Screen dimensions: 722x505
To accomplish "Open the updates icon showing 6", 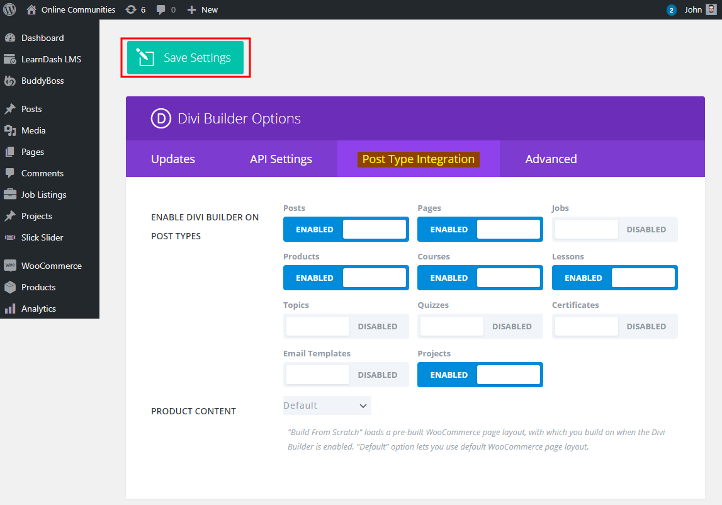I will pos(131,9).
